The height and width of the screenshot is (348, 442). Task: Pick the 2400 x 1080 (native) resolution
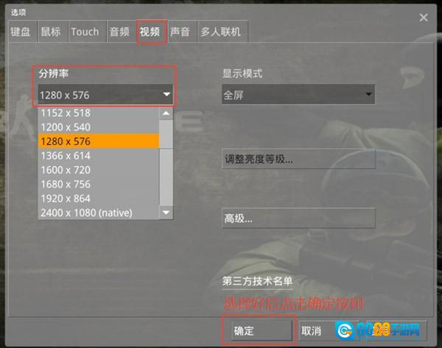click(x=99, y=213)
